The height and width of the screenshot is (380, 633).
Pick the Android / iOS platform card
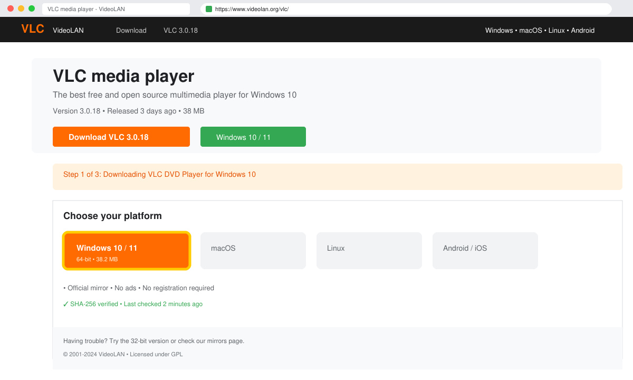[485, 251]
